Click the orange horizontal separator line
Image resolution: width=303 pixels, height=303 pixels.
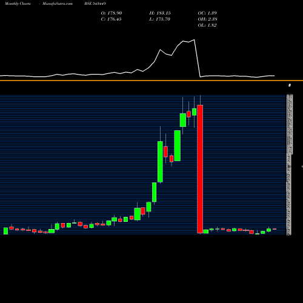[x=151, y=81]
